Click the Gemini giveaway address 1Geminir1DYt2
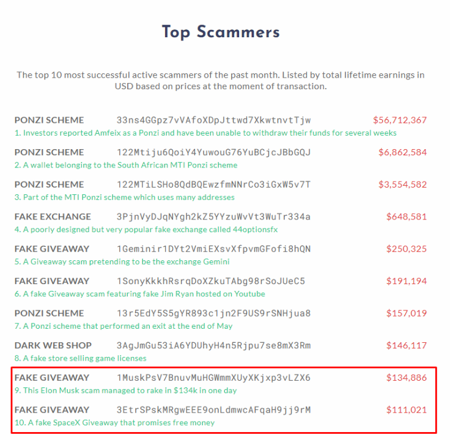Viewport: 450px width, 440px height. pos(213,249)
